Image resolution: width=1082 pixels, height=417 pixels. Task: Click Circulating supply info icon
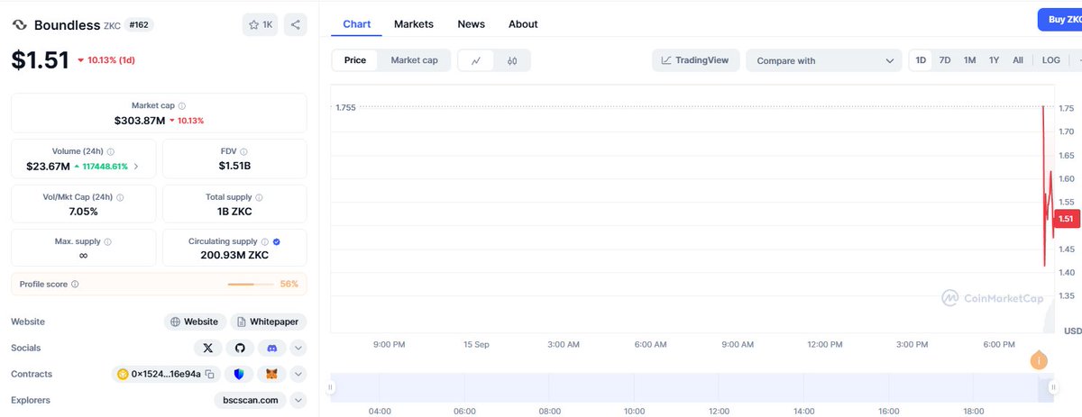pos(265,241)
